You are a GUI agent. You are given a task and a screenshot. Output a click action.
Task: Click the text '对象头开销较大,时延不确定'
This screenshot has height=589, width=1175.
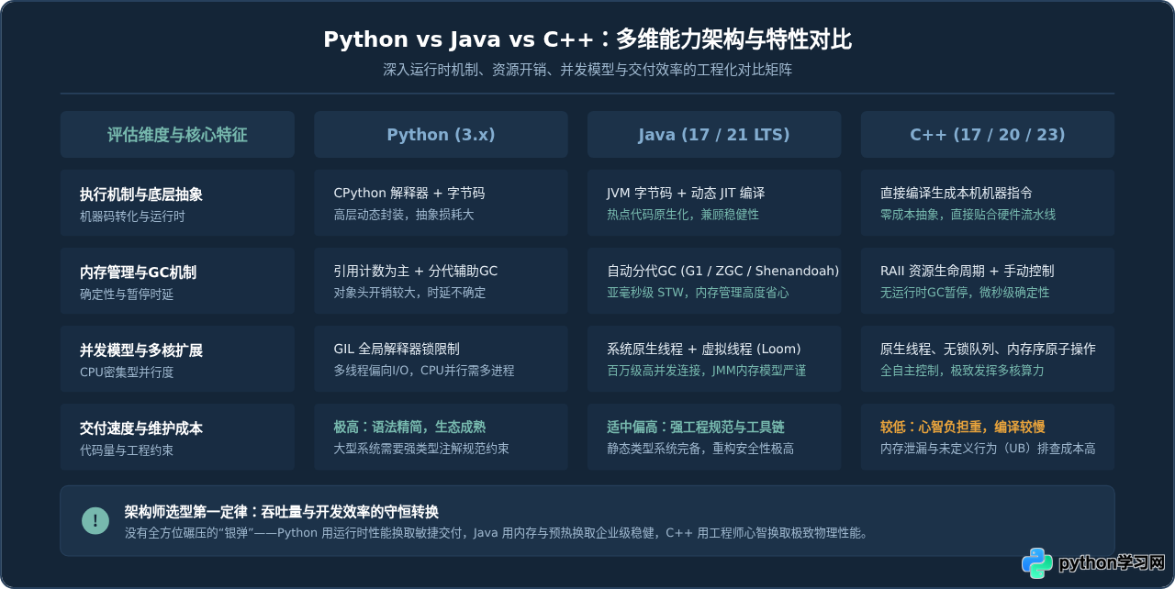pos(409,293)
